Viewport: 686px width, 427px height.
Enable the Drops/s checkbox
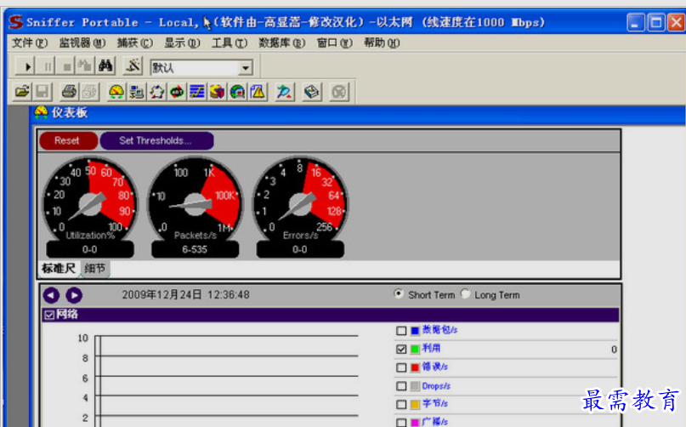[x=401, y=386]
